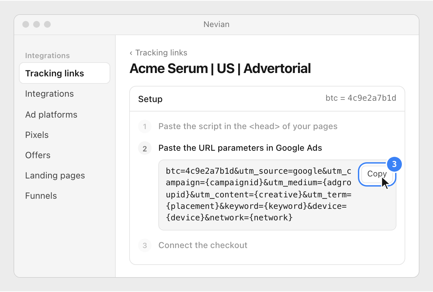Screen dimensions: 433x292
Task: Select step 2 Paste the URL parameters
Action: [240, 148]
